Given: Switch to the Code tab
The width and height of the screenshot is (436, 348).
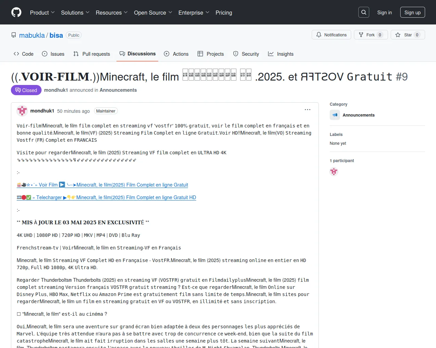Looking at the screenshot, I should [24, 54].
